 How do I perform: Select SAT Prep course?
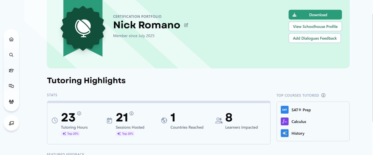pos(301,110)
